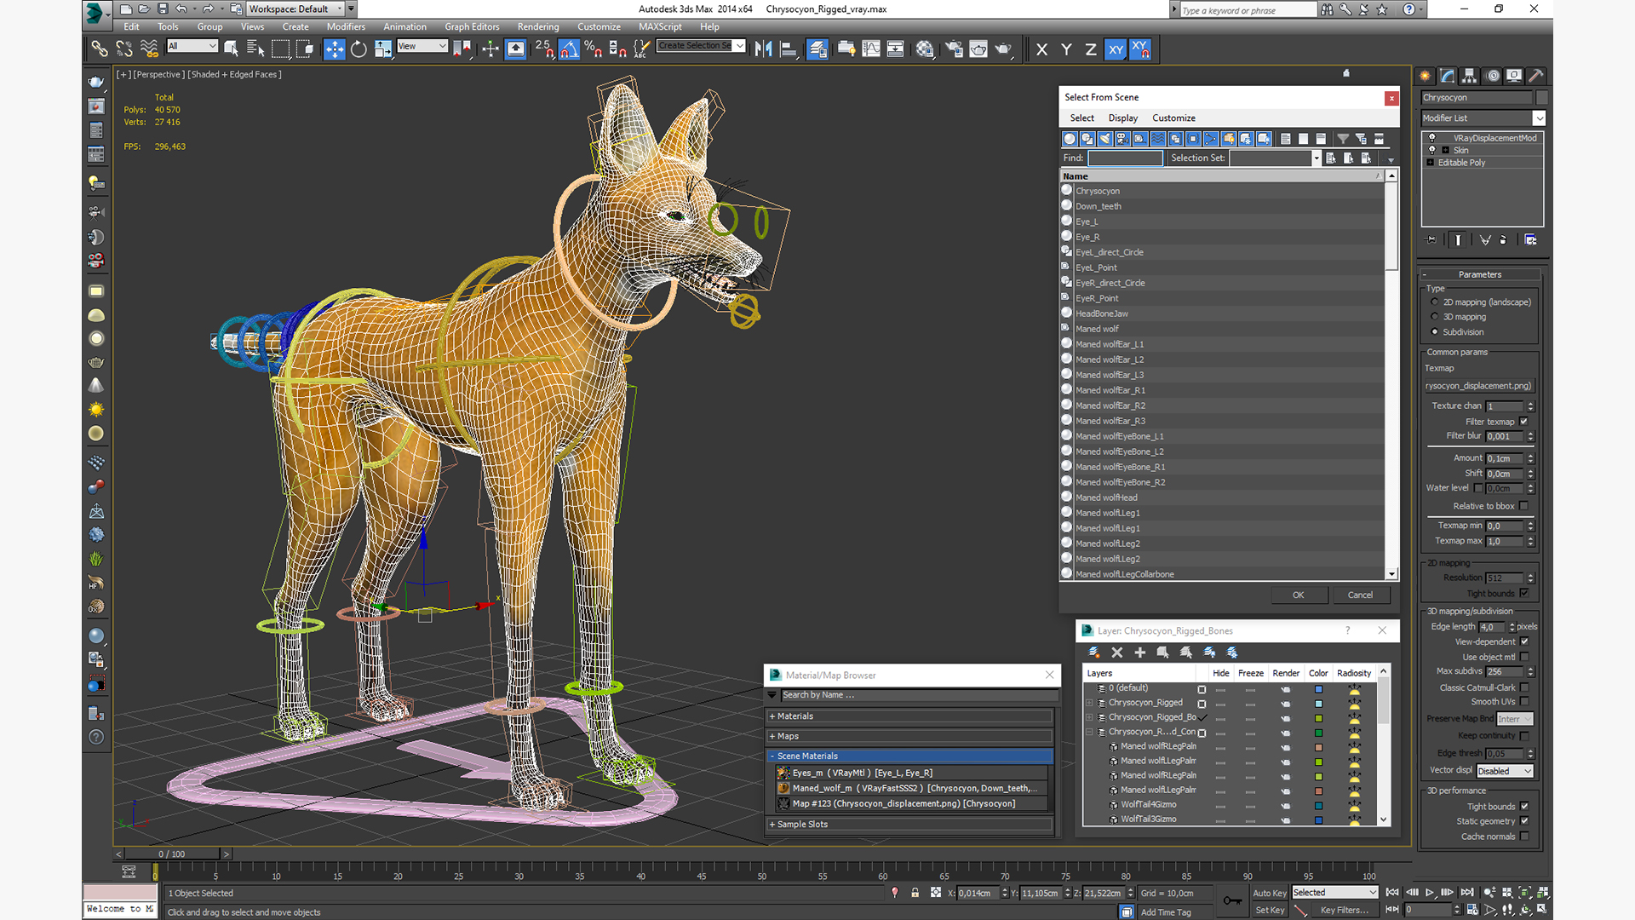The width and height of the screenshot is (1635, 920).
Task: Toggle Filter texmap checkbox
Action: [x=1524, y=422]
